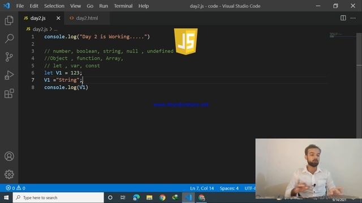Expand the breadcrumb ellipsis symbol

55,29
